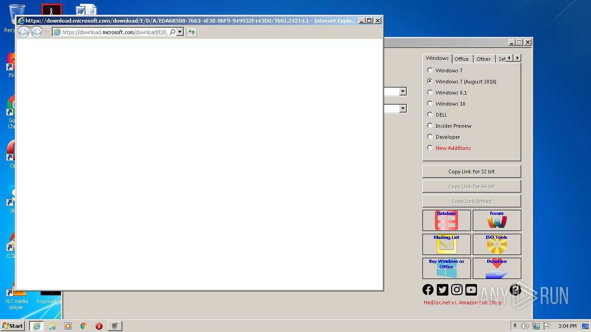The image size is (591, 332).
Task: Open the Other tab
Action: [483, 59]
